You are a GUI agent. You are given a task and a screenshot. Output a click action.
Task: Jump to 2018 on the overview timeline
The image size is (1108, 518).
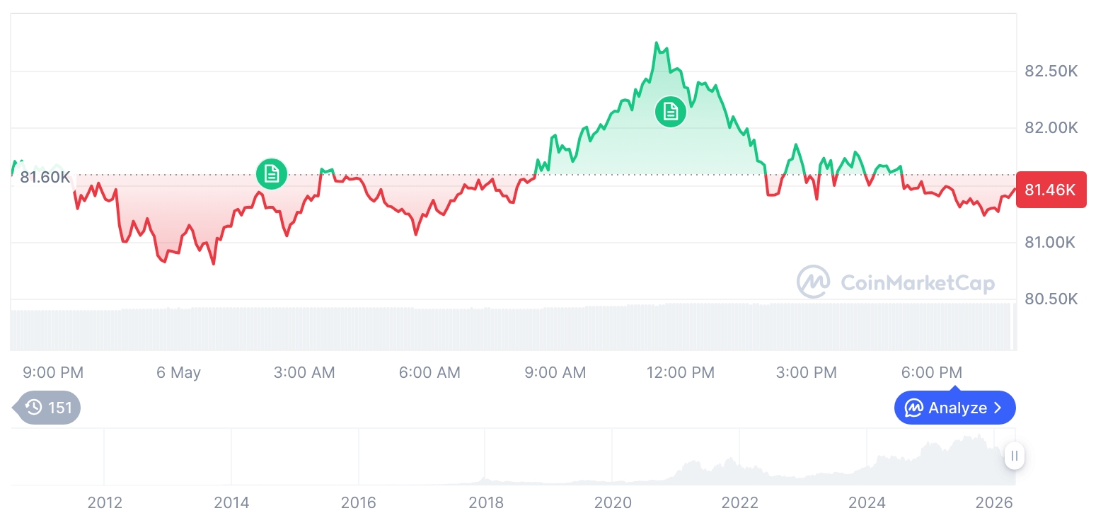pos(486,502)
